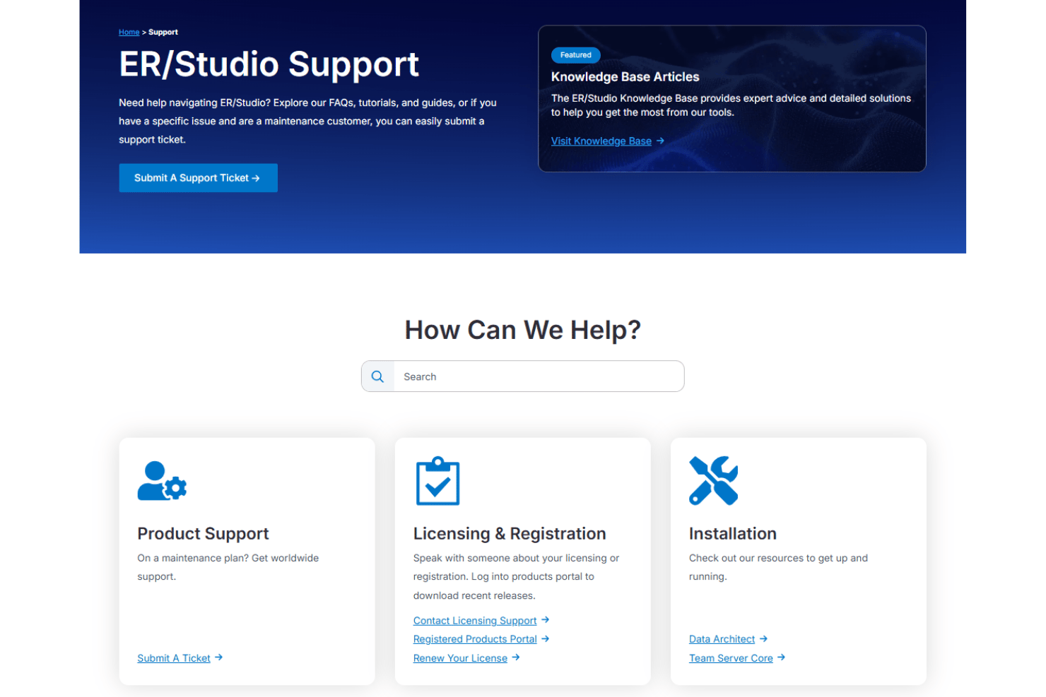Click arrow after Renew Your License
Viewport: 1046px width, 697px height.
(516, 657)
